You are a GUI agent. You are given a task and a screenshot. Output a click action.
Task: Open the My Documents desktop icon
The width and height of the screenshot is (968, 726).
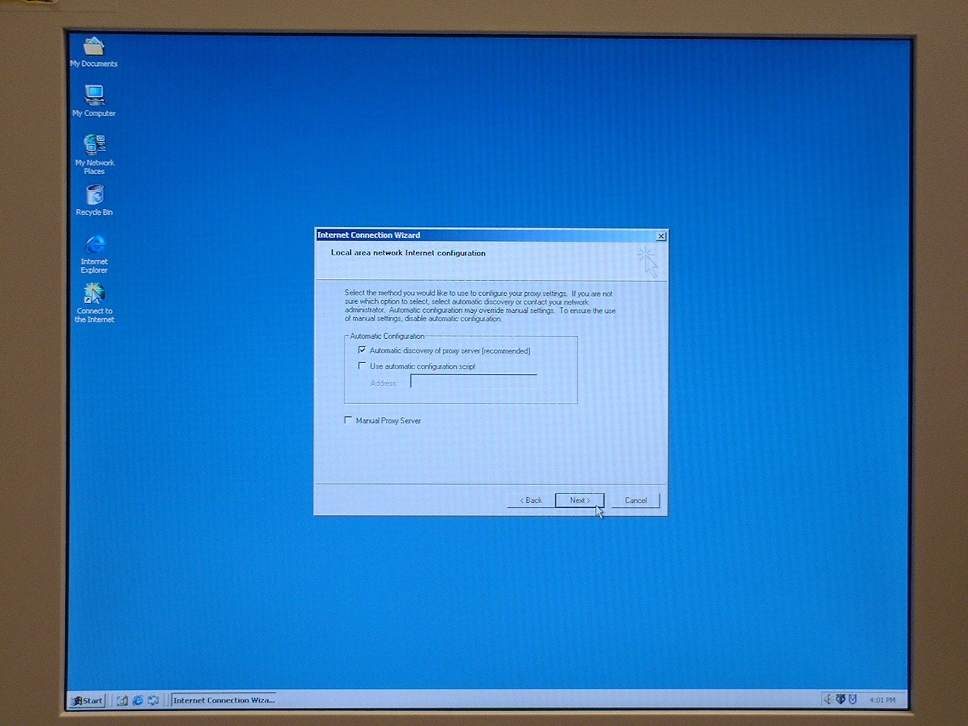94,47
